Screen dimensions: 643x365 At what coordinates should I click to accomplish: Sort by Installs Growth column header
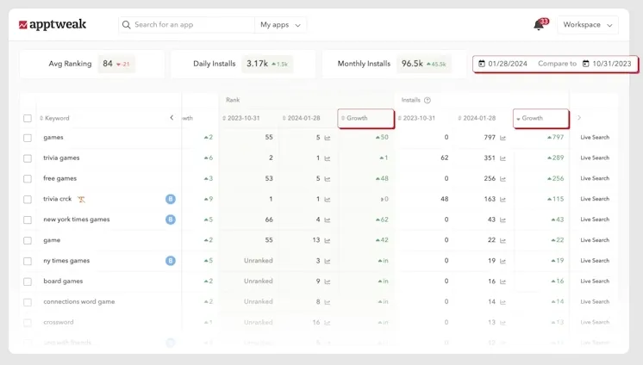pos(540,118)
